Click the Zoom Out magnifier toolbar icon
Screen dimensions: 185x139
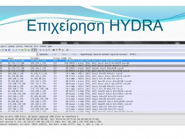(43, 50)
